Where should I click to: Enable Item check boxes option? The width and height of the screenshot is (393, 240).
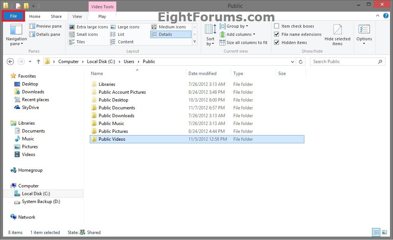click(277, 26)
